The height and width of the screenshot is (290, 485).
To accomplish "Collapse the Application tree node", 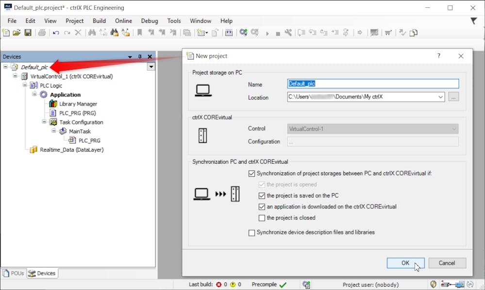I will [x=34, y=94].
